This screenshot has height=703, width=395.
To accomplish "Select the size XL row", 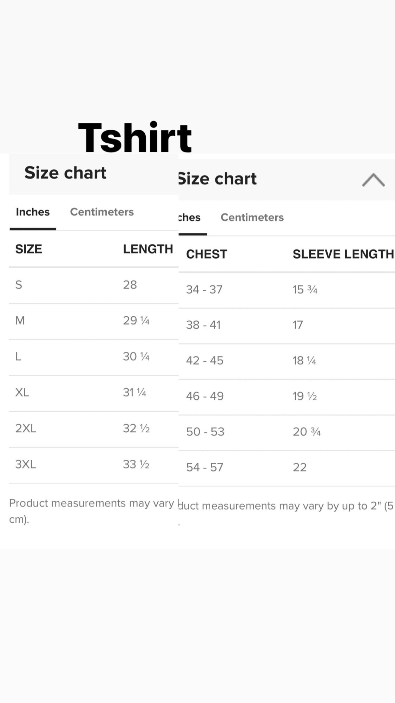I will point(94,393).
